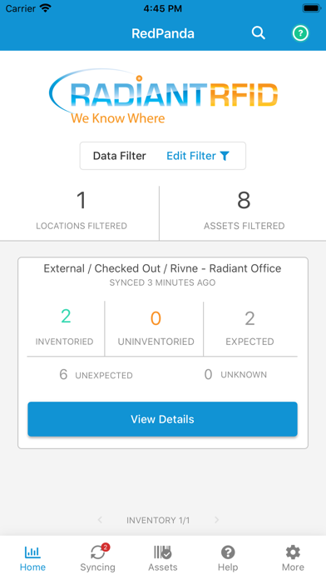
Task: Select the Inventoried count of 2
Action: [66, 317]
